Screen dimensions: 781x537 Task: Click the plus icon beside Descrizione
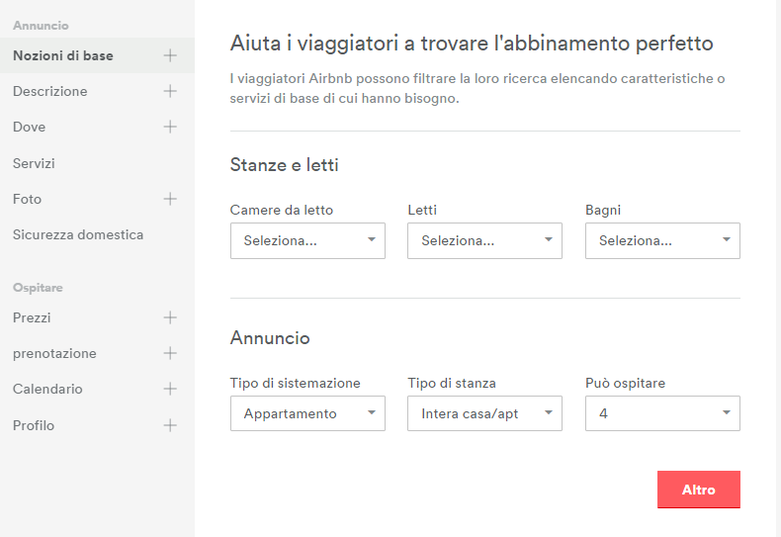click(170, 91)
